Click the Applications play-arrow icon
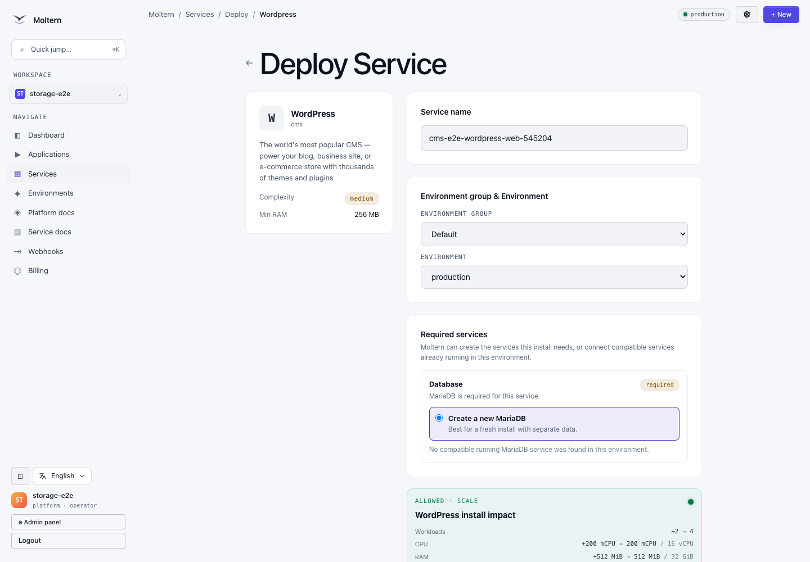Screen dimensions: 810x562 17,155
